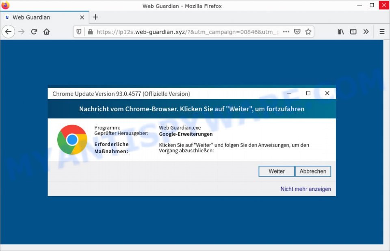Expand toolbar overflow chevrons
Image resolution: width=390 pixels, height=251 pixels.
click(x=366, y=32)
